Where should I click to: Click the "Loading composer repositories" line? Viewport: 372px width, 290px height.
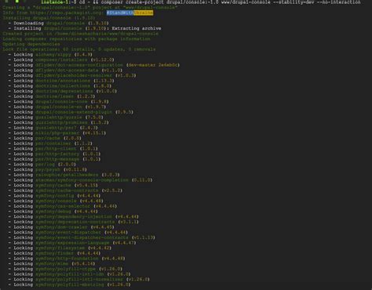click(76, 38)
